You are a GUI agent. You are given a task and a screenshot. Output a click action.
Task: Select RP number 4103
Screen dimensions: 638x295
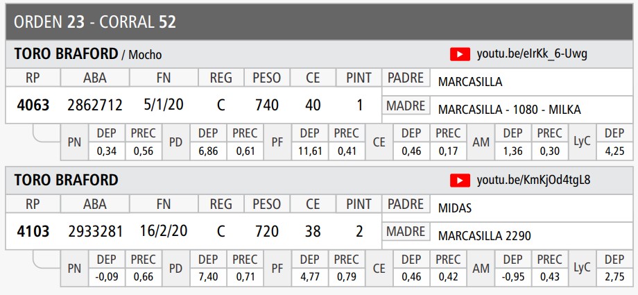tap(33, 232)
